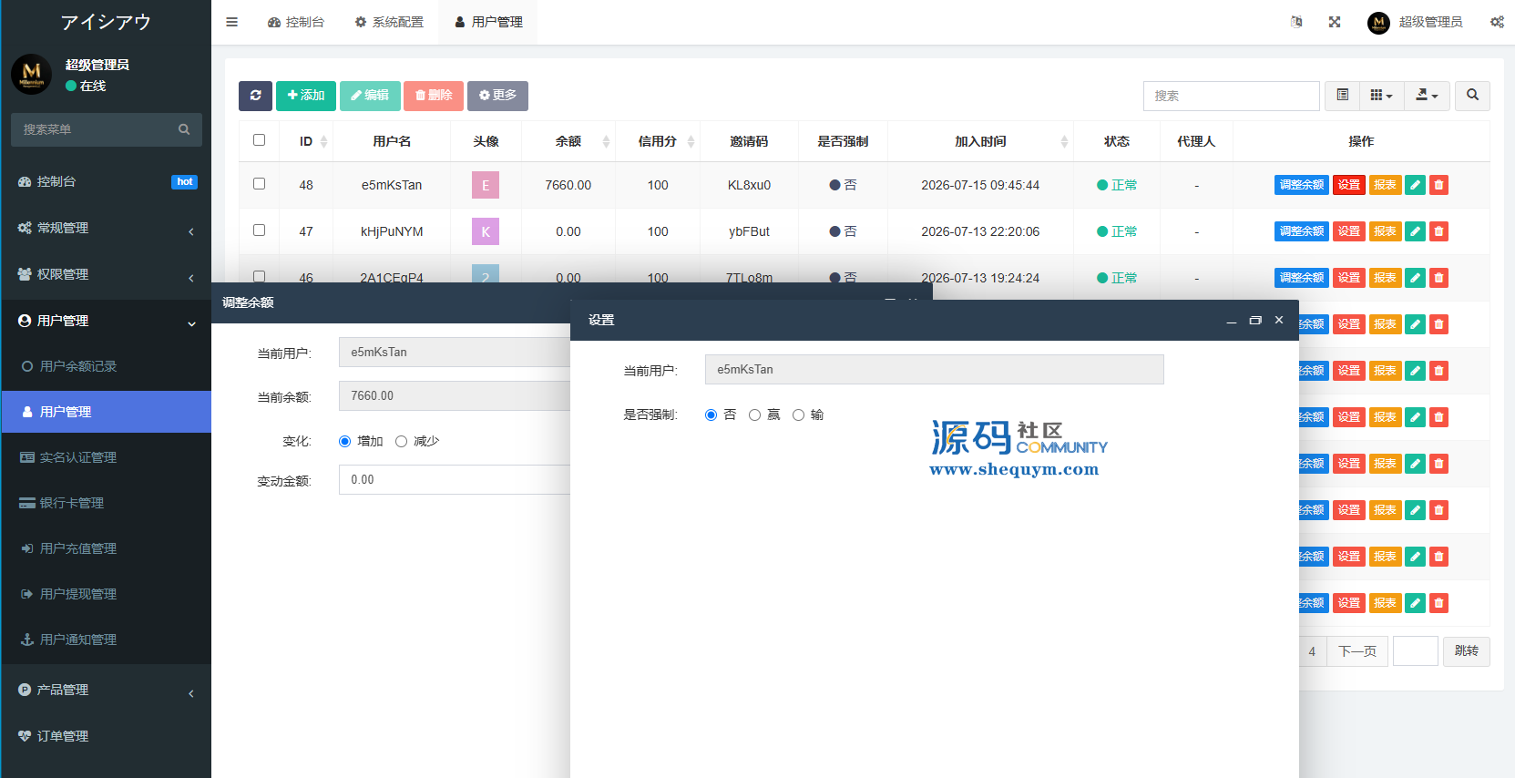1515x778 pixels.
Task: Click 调整余额 button for user e5mKsTan
Action: 1301,185
